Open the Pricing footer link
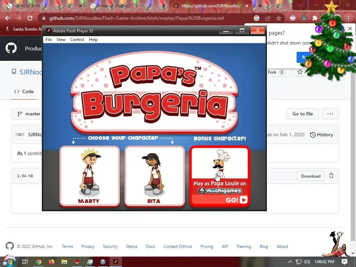The height and width of the screenshot is (267, 356). [x=207, y=246]
